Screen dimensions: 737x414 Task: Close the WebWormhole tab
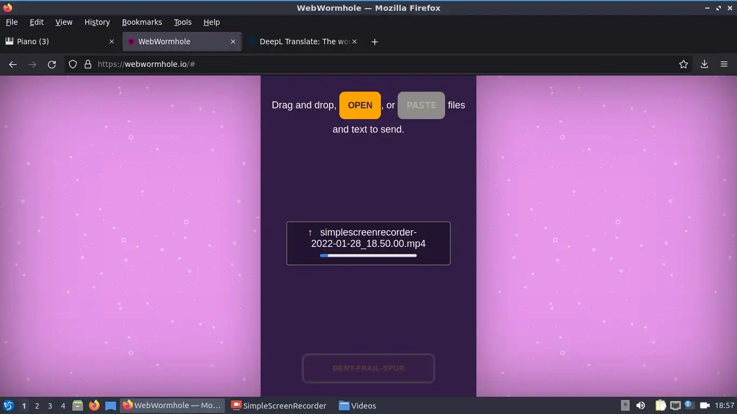click(233, 42)
